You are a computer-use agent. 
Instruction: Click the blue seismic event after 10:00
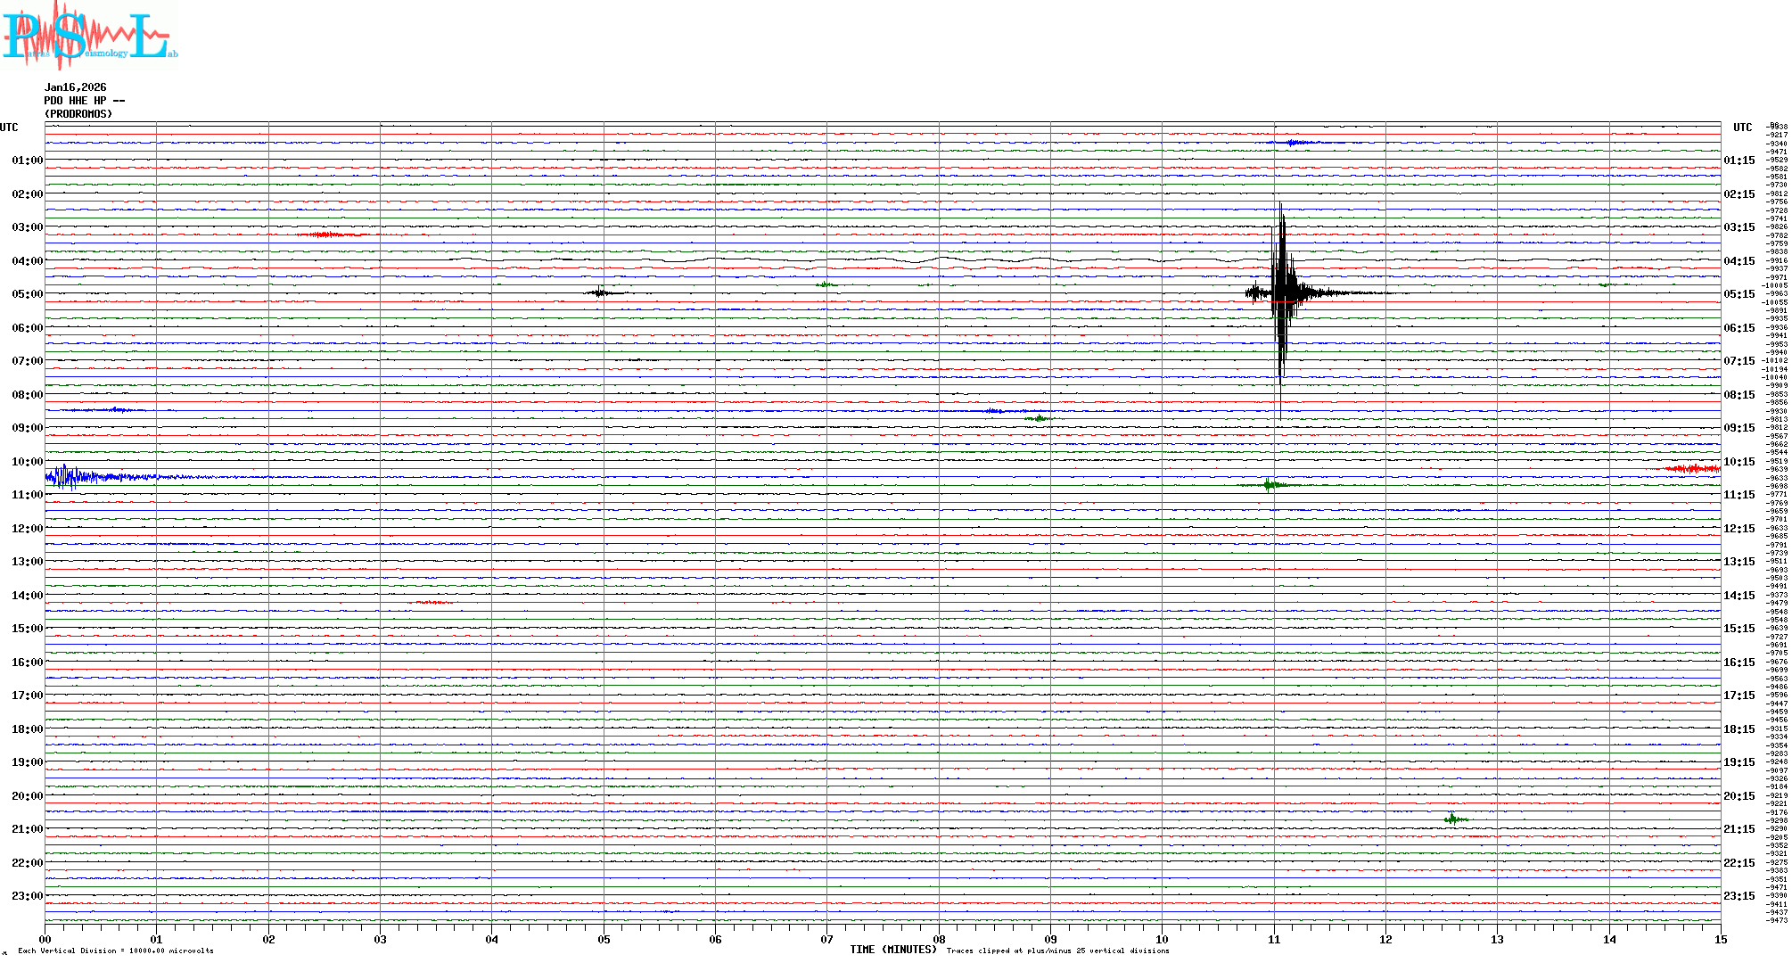(x=71, y=477)
